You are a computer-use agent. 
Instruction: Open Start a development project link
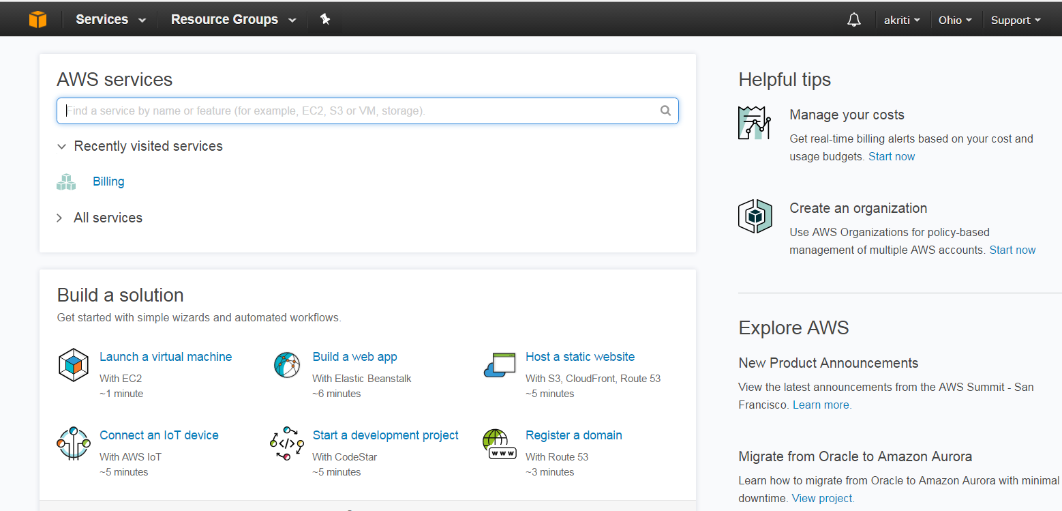[385, 435]
